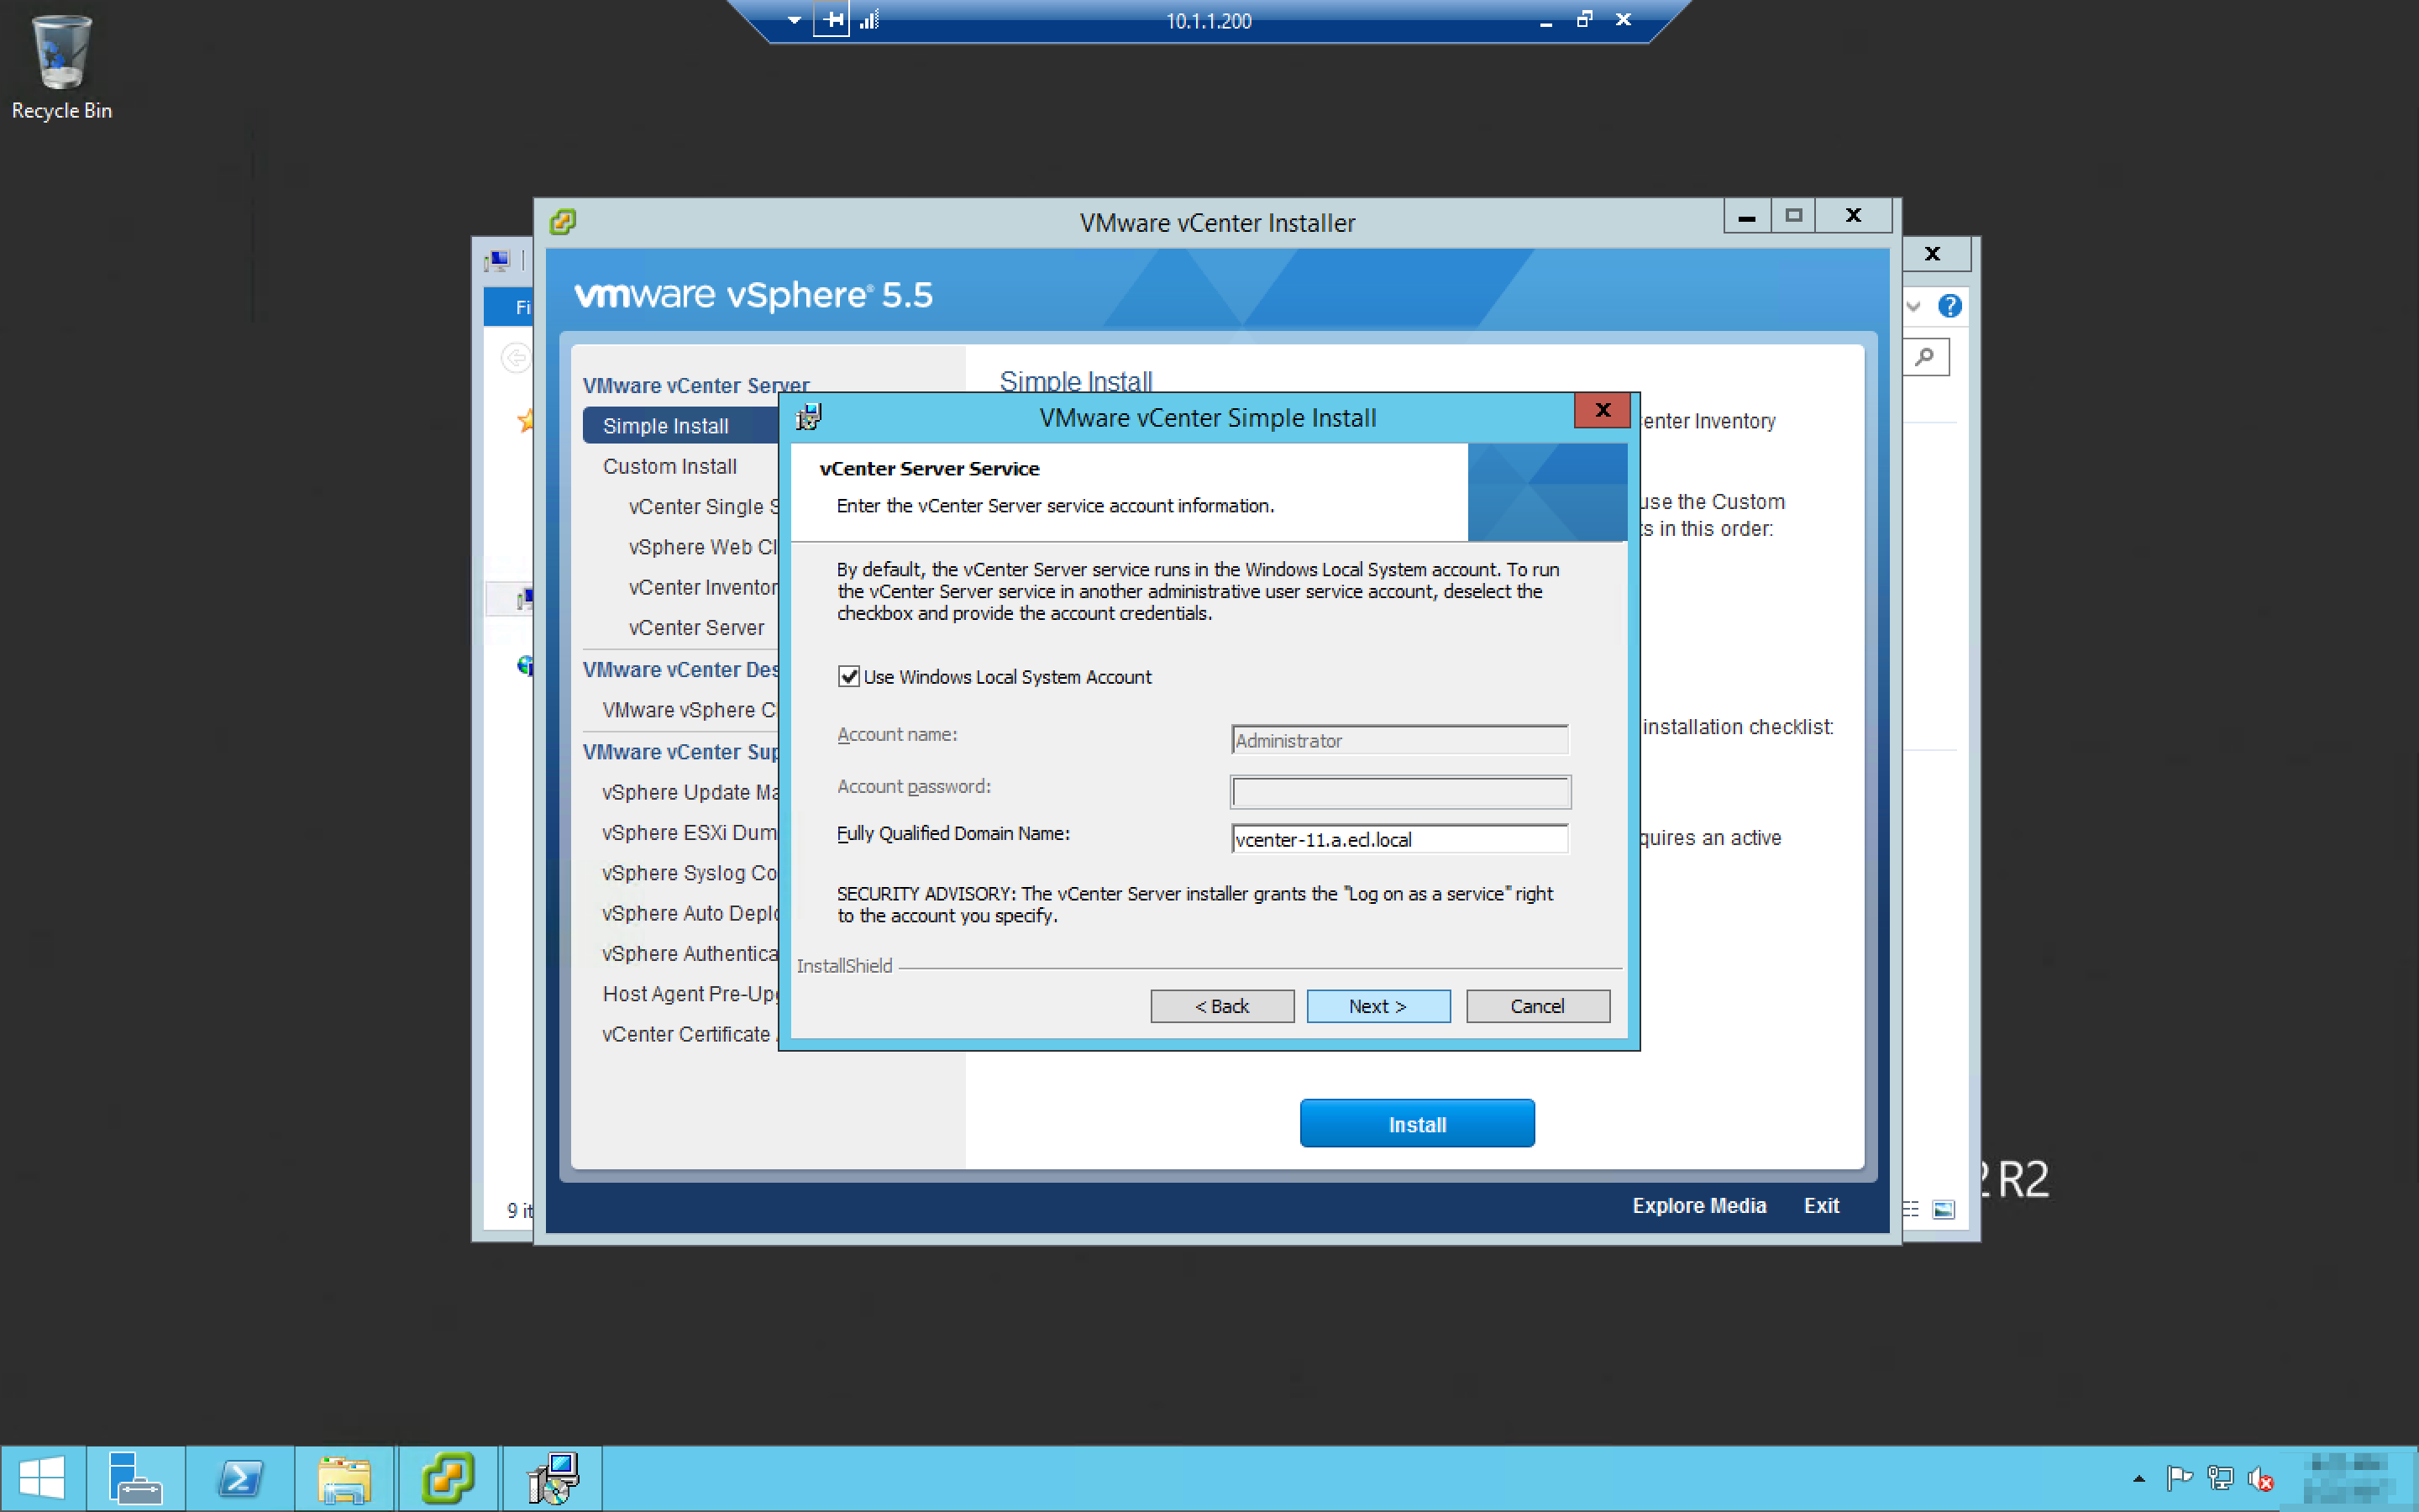Click the favorites star in Explorer pane
This screenshot has height=1512, width=2419.
pyautogui.click(x=526, y=421)
